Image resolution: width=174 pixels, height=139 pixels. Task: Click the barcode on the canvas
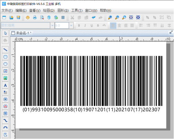(x=91, y=81)
